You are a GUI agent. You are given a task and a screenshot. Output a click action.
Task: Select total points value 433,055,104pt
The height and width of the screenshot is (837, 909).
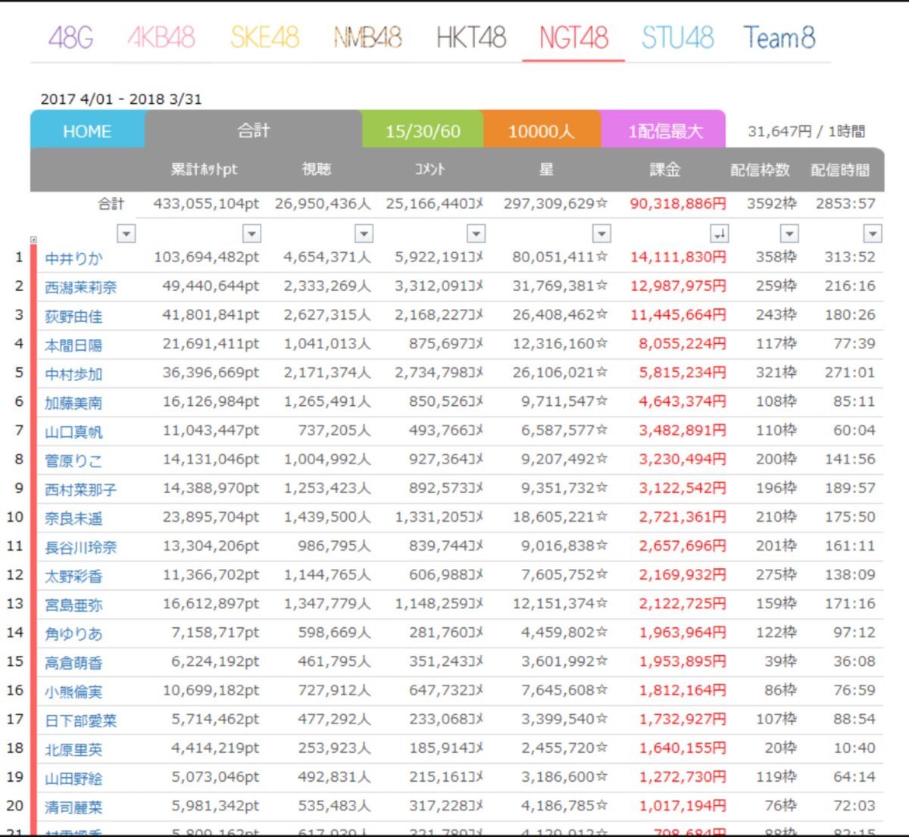coord(206,204)
